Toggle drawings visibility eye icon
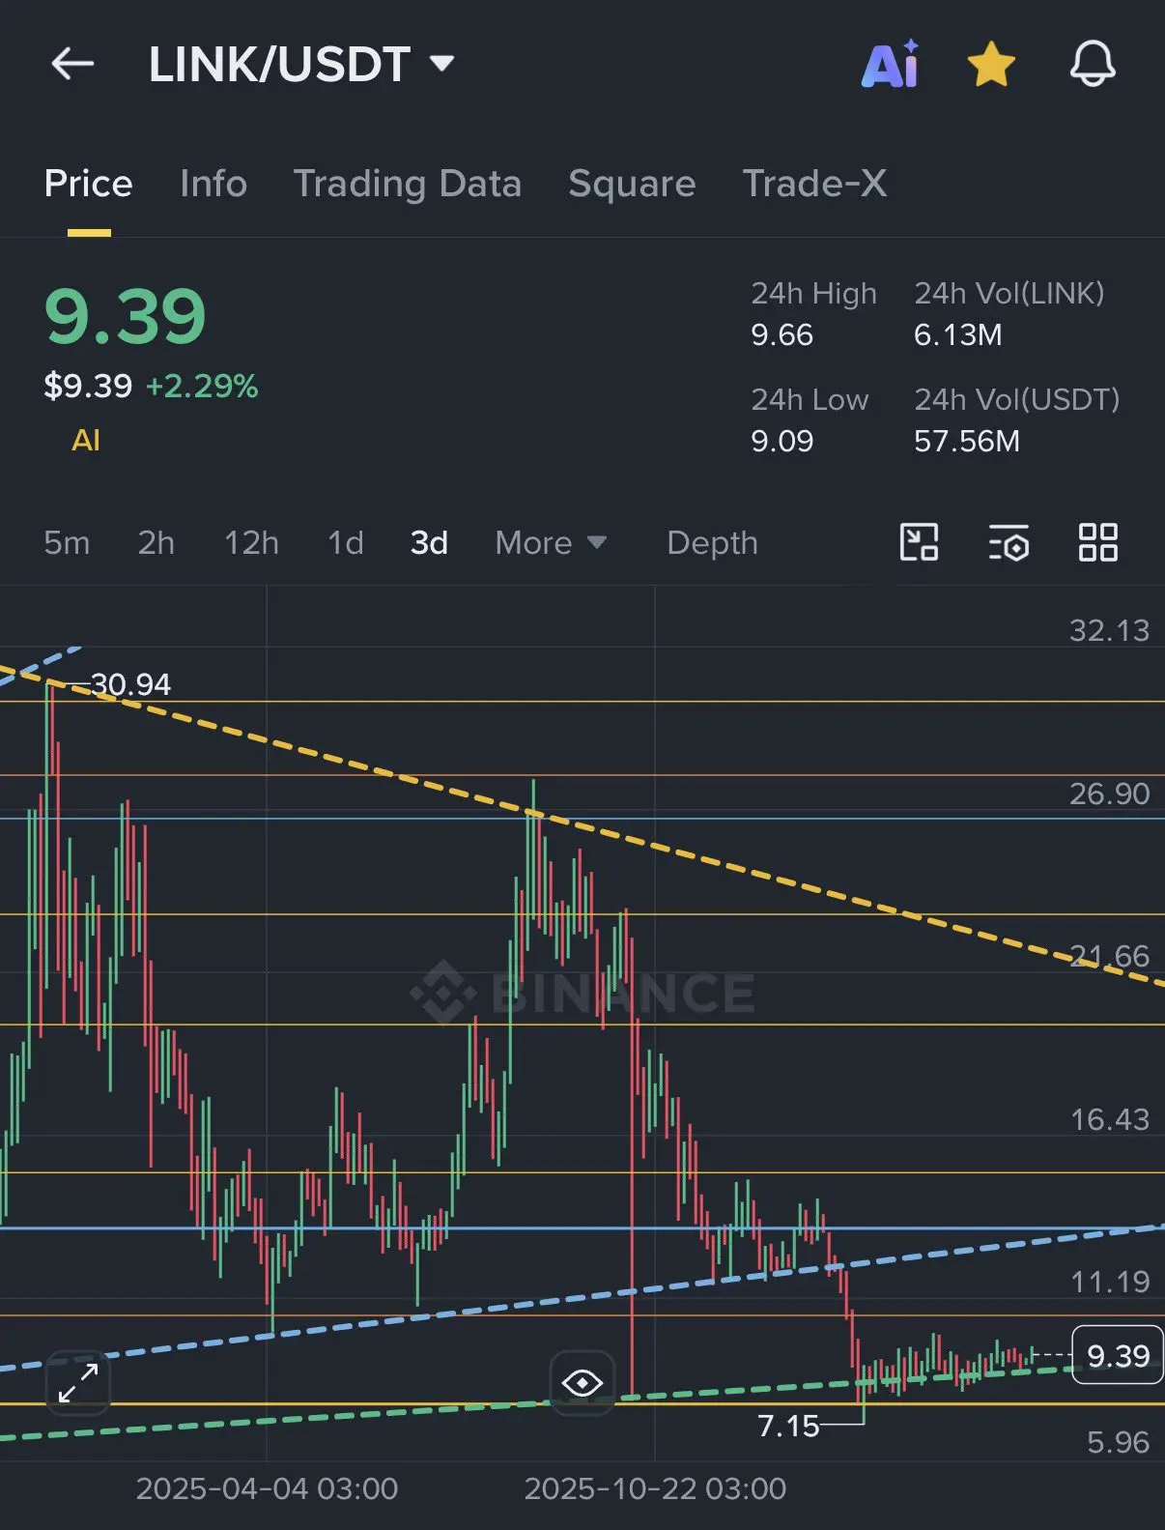1165x1530 pixels. pos(582,1383)
